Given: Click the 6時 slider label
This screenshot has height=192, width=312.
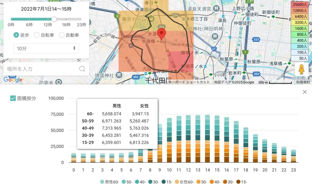Looking at the screenshot, I should coord(29,25).
